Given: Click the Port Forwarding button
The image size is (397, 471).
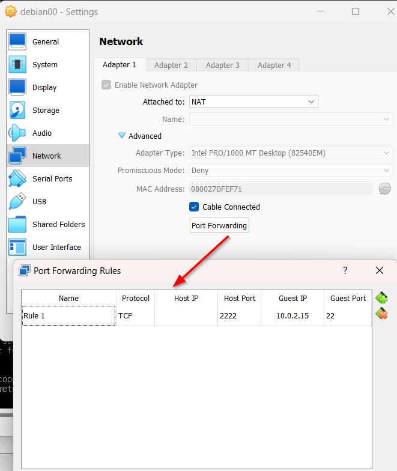Looking at the screenshot, I should click(x=219, y=226).
